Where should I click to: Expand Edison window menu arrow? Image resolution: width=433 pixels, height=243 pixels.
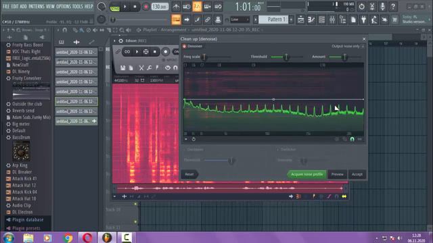coord(114,40)
